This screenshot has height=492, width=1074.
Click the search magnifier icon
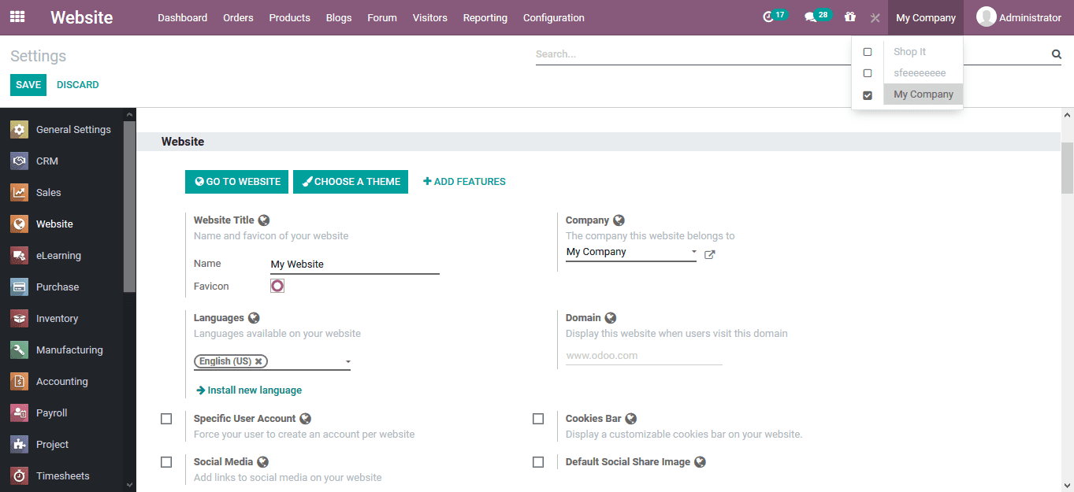pos(1056,54)
